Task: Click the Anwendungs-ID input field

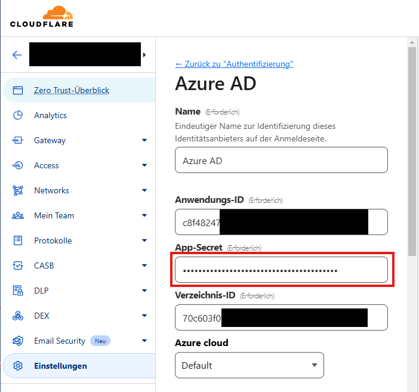Action: 281,222
